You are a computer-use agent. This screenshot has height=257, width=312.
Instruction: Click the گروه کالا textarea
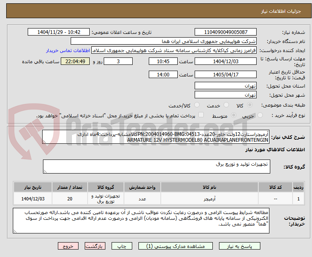[156, 167]
